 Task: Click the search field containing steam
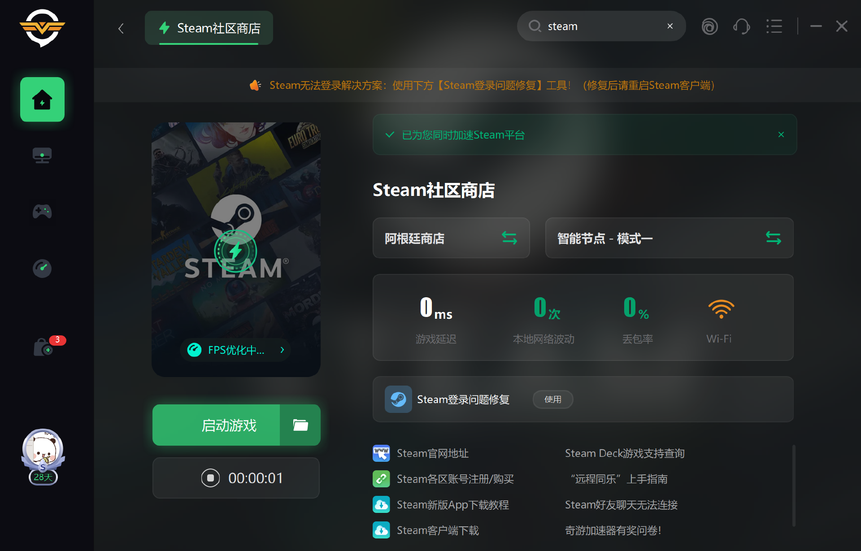(601, 26)
